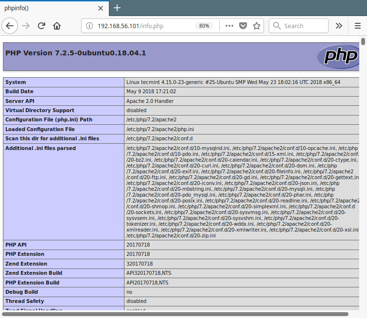Select the phpinfo() tab
Viewport: 367px width, 318px height.
tap(54, 8)
